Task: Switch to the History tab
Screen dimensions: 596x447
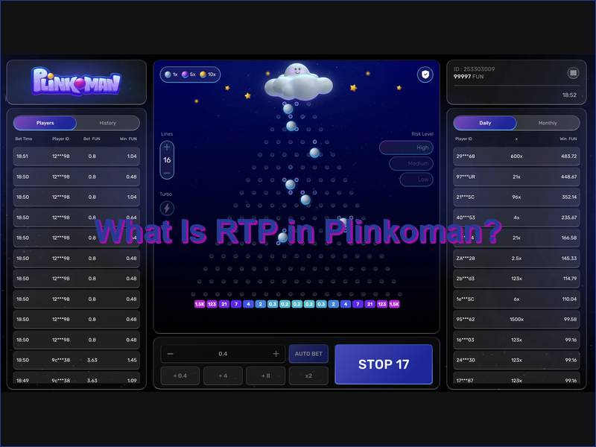Action: [x=107, y=123]
